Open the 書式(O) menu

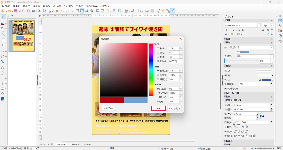click(x=46, y=6)
